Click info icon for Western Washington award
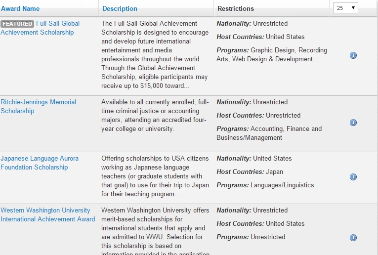378x255 pixels. pos(353,238)
